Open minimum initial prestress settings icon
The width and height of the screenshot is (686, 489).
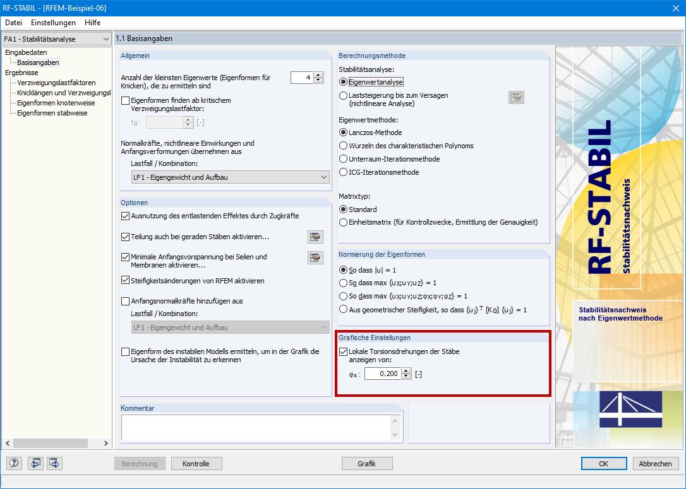(315, 258)
